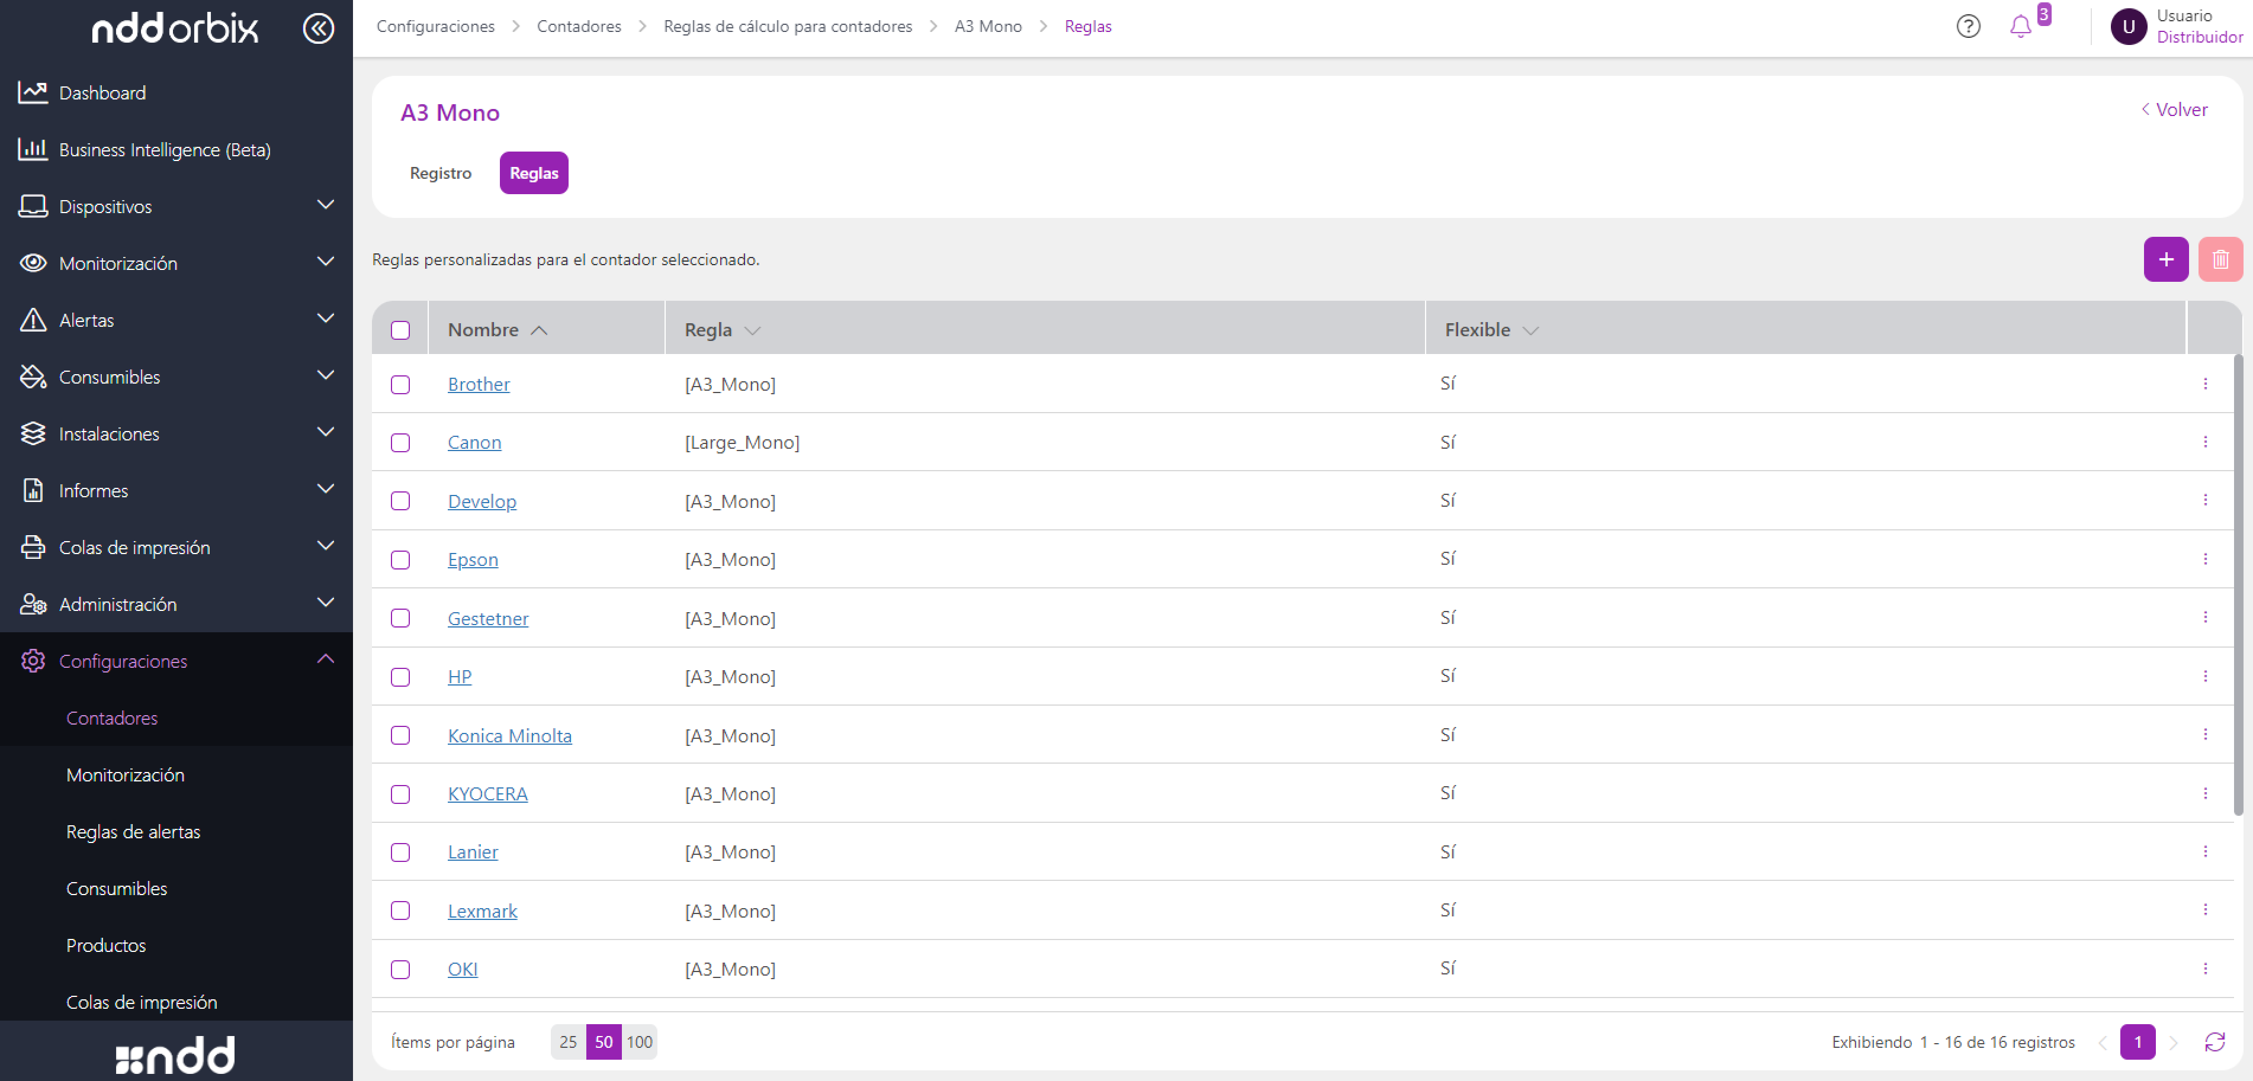The height and width of the screenshot is (1081, 2253).
Task: Open row options menu for OKI
Action: click(x=2205, y=969)
